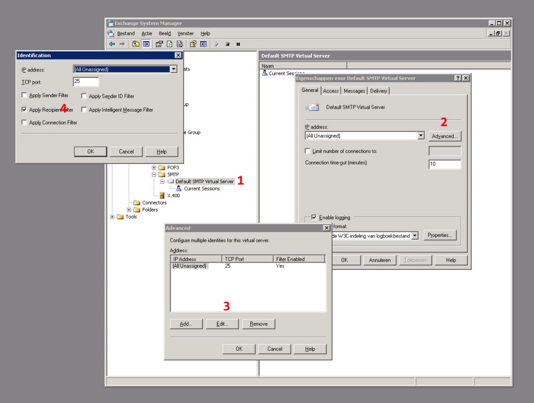Check Limit number of connections checkbox

308,151
